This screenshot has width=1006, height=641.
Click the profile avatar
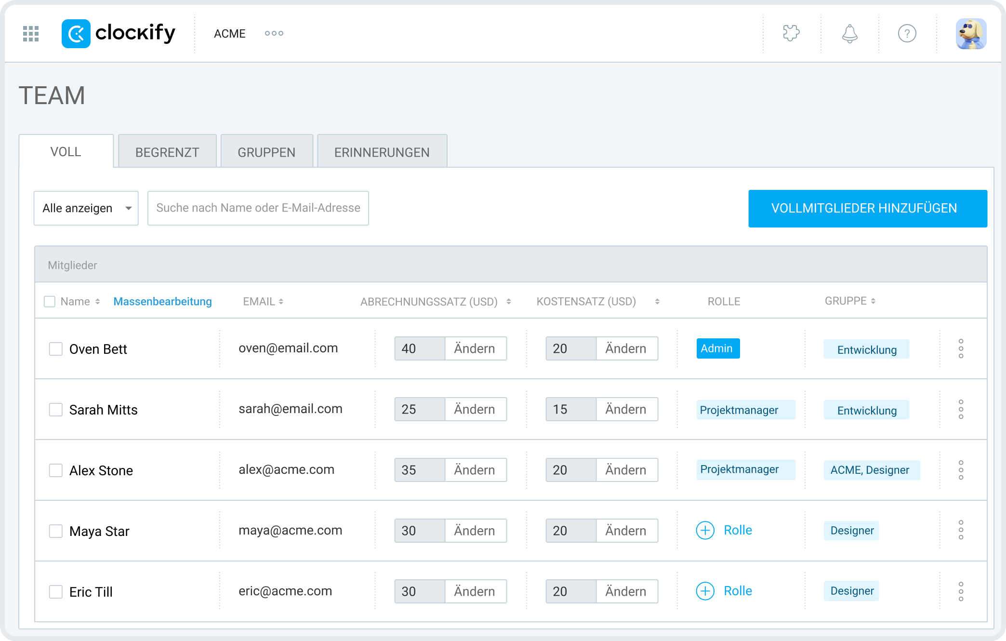point(970,33)
